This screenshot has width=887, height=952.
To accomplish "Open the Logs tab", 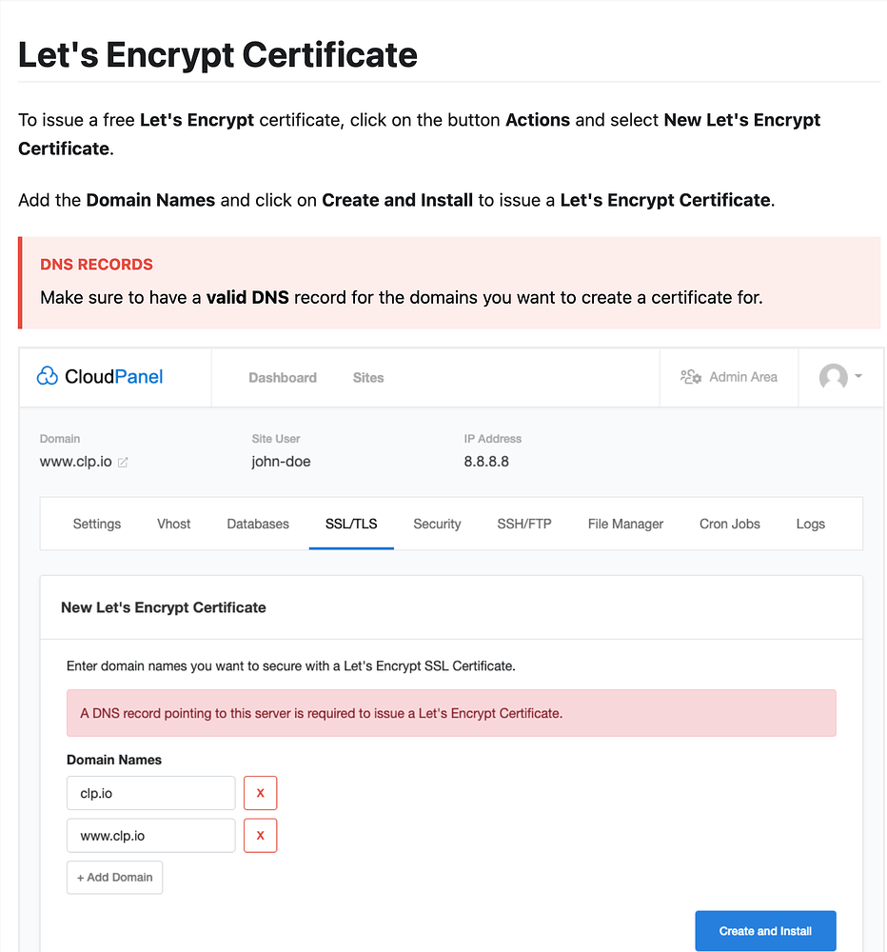I will pos(811,524).
